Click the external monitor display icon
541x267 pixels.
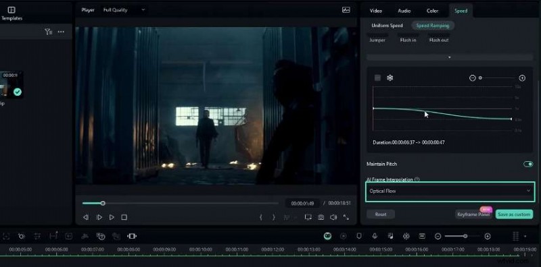[308, 217]
